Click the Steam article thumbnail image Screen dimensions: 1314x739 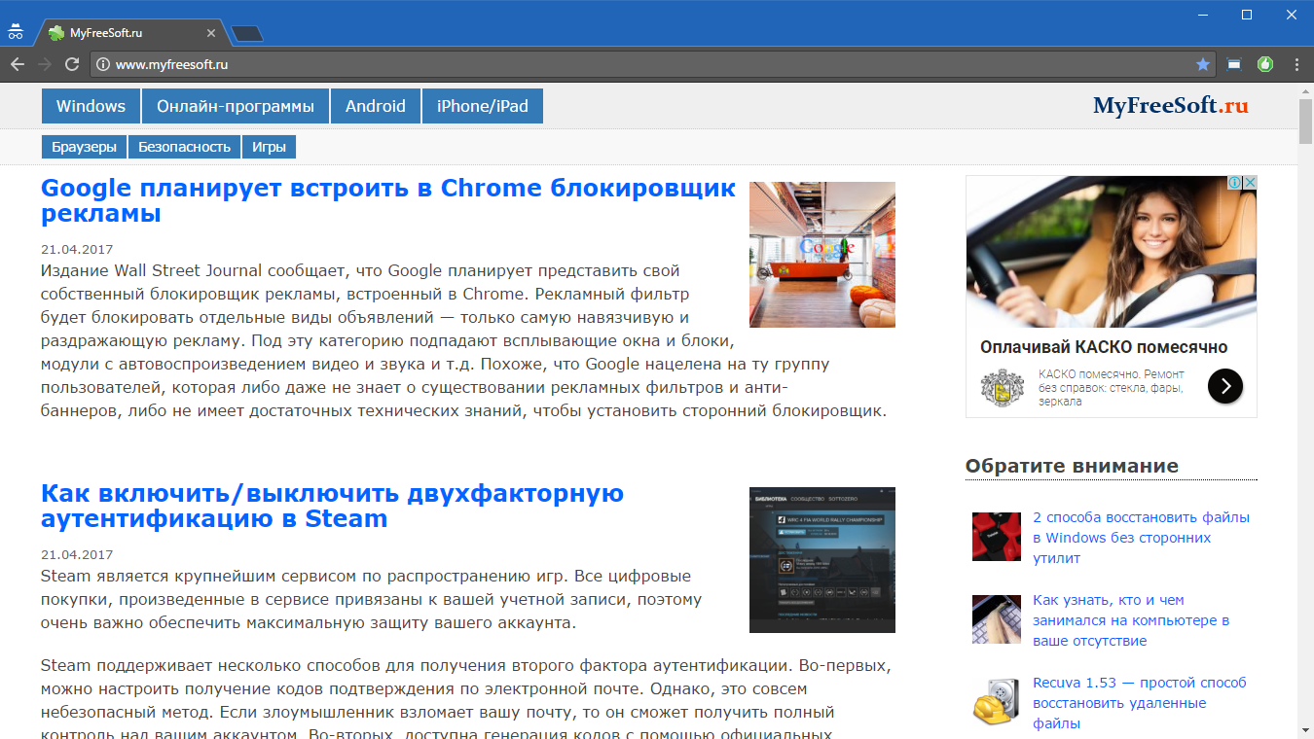(x=821, y=560)
